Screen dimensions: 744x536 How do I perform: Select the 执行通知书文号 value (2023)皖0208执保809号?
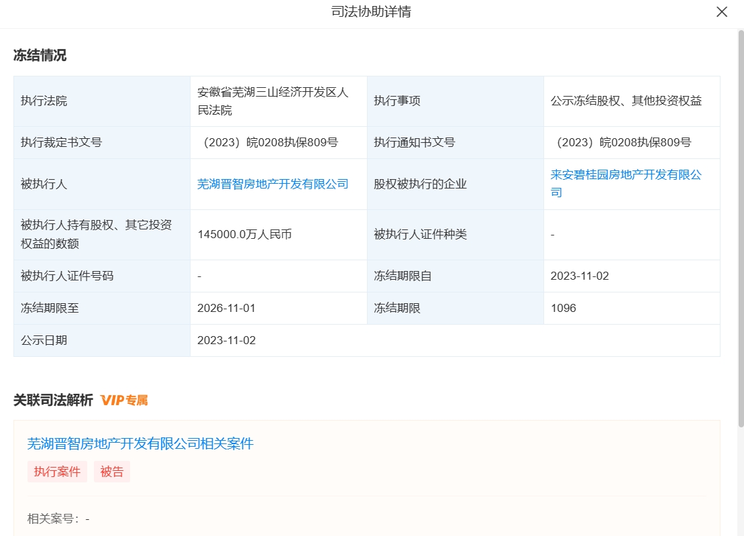pyautogui.click(x=621, y=142)
